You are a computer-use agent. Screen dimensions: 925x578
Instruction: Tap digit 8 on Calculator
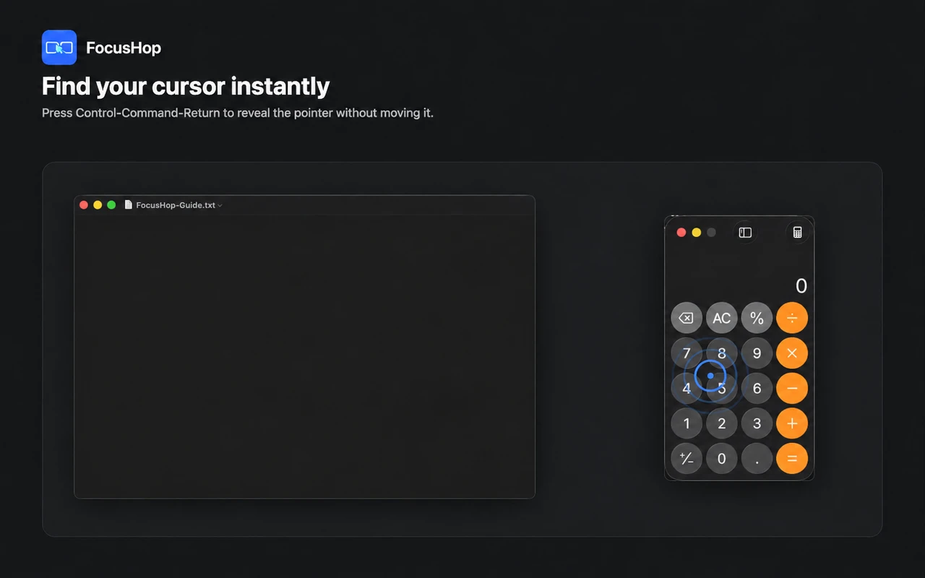[722, 353]
